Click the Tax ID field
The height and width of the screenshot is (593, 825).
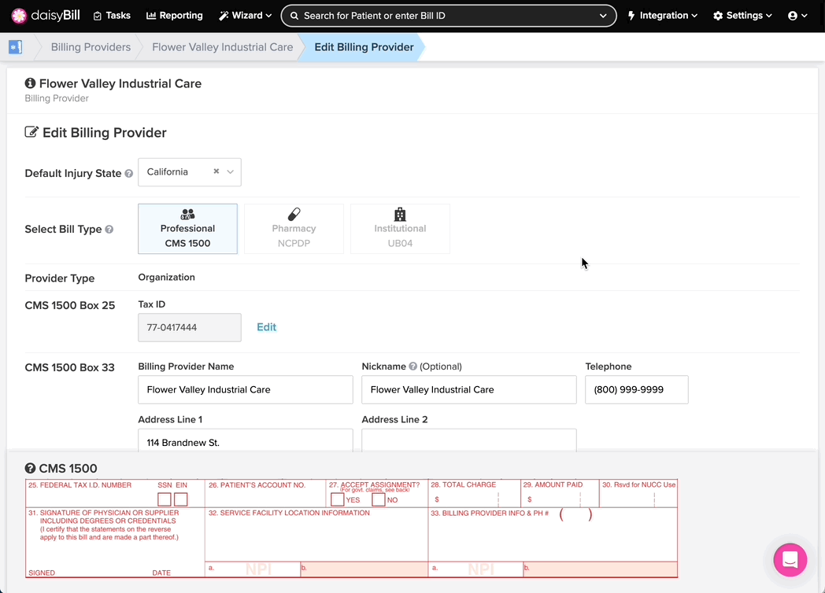click(x=190, y=327)
